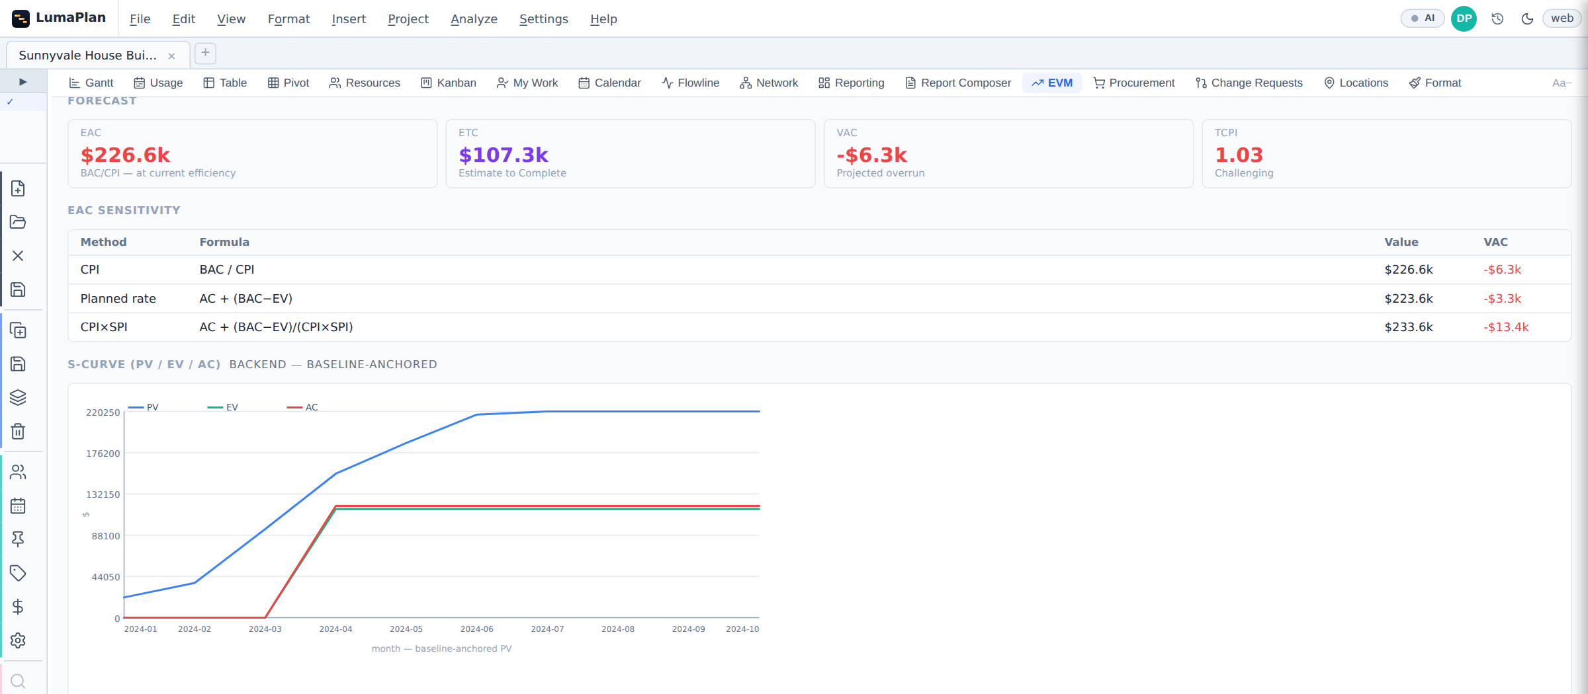This screenshot has height=694, width=1588.
Task: Click the calendar icon in left sidebar
Action: [18, 506]
